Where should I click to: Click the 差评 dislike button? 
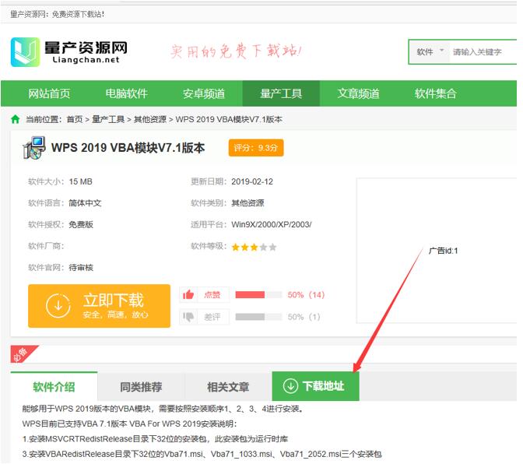tap(205, 317)
